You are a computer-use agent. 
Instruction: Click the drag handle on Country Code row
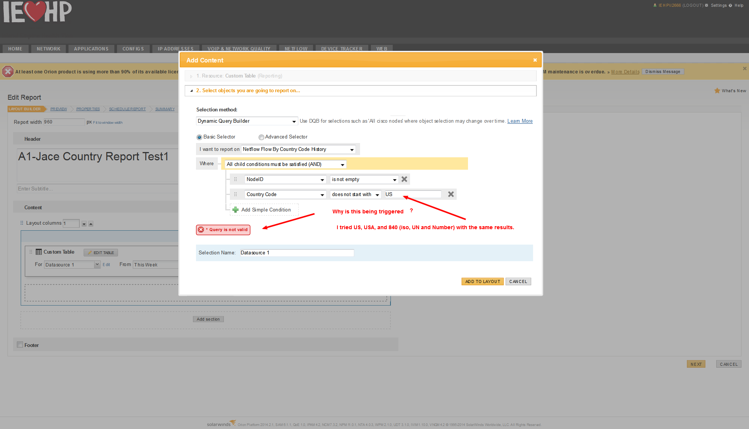tap(235, 194)
